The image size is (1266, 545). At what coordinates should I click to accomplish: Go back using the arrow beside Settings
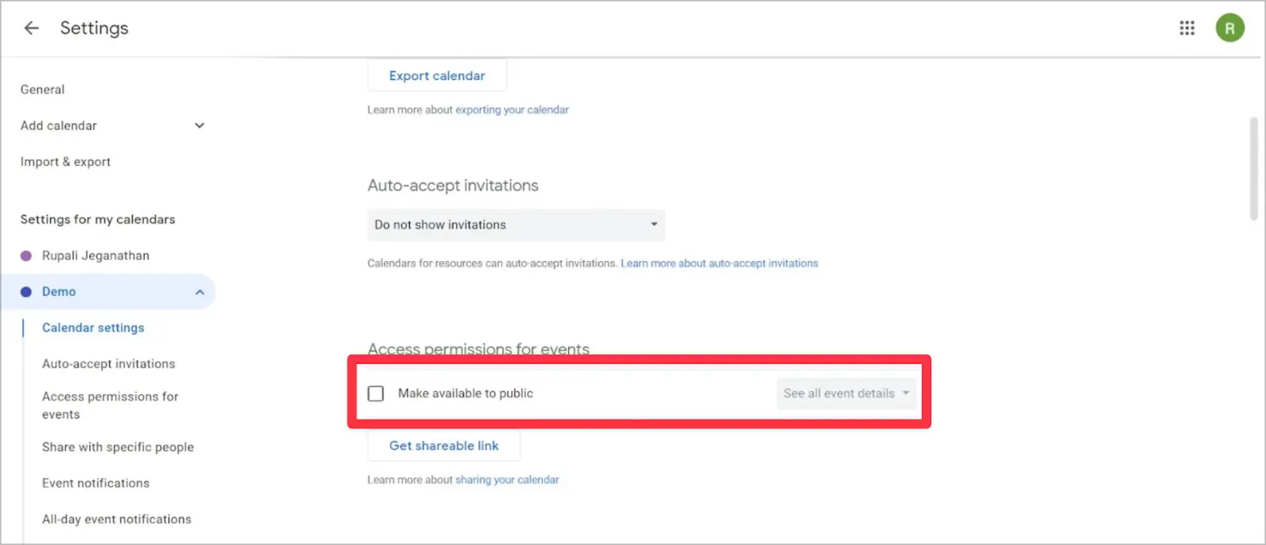pos(31,28)
